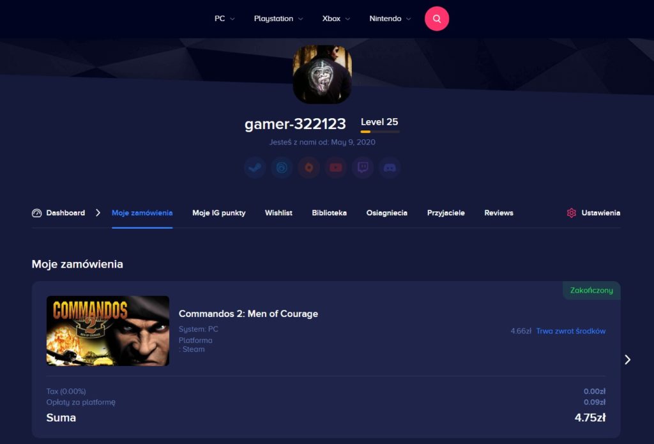Click the Origin account icon

308,168
